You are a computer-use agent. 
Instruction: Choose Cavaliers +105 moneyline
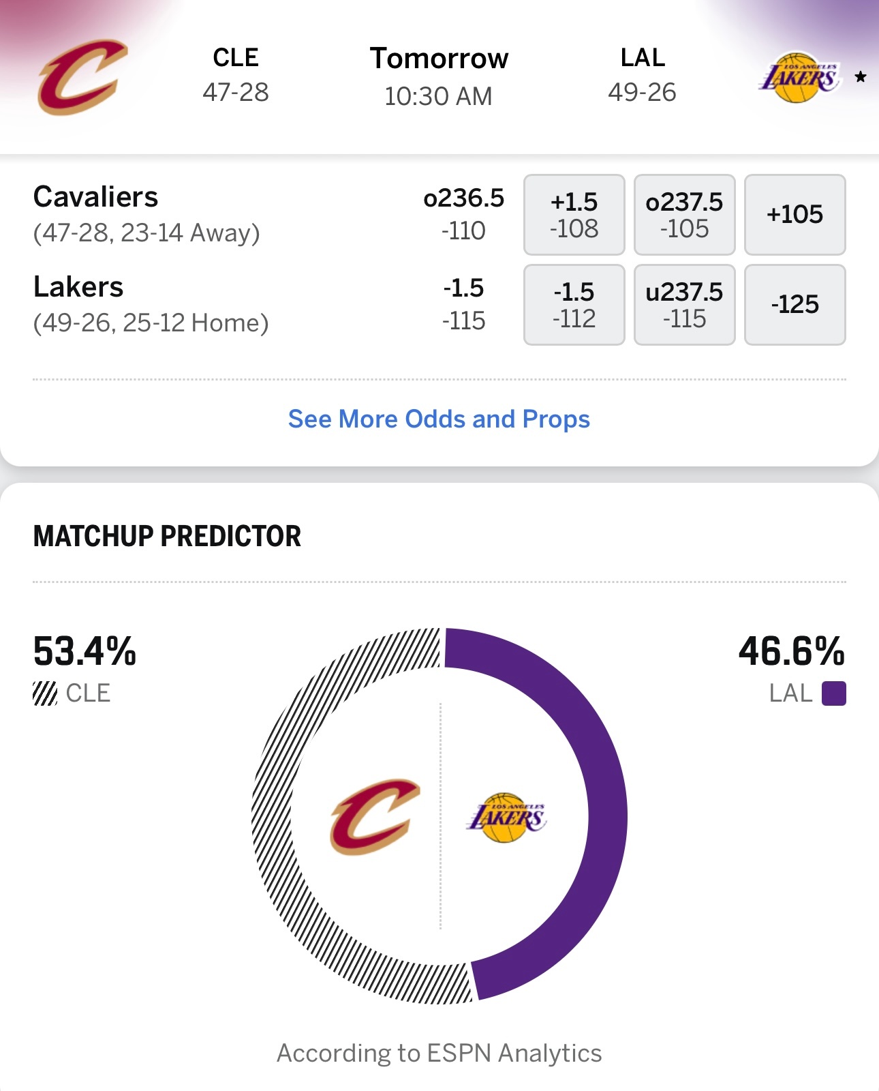point(795,215)
